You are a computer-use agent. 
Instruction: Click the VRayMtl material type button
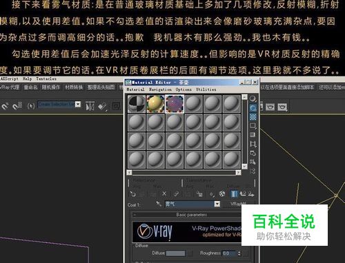pos(238,204)
